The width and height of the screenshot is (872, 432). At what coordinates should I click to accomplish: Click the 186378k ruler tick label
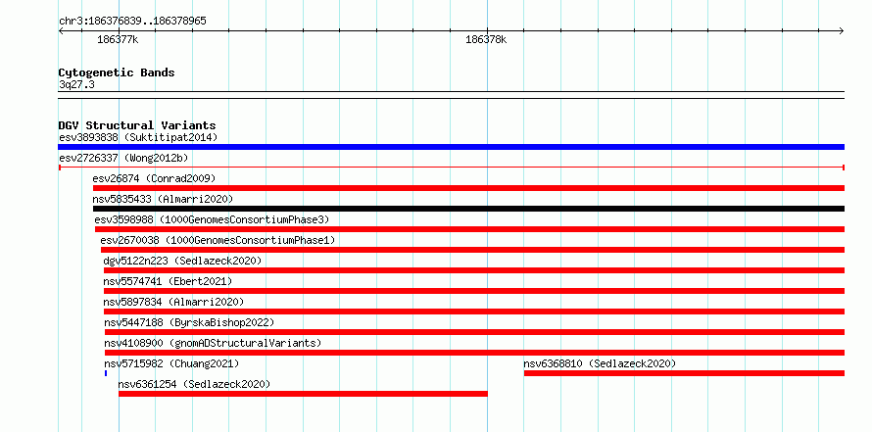[487, 39]
